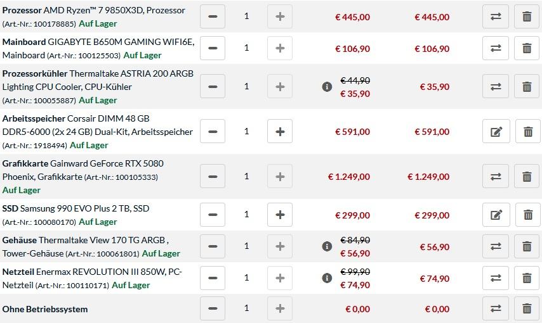Open the Gainward GeForce RTX 5080 product link
Screen dimensions: 542x323
[106, 163]
